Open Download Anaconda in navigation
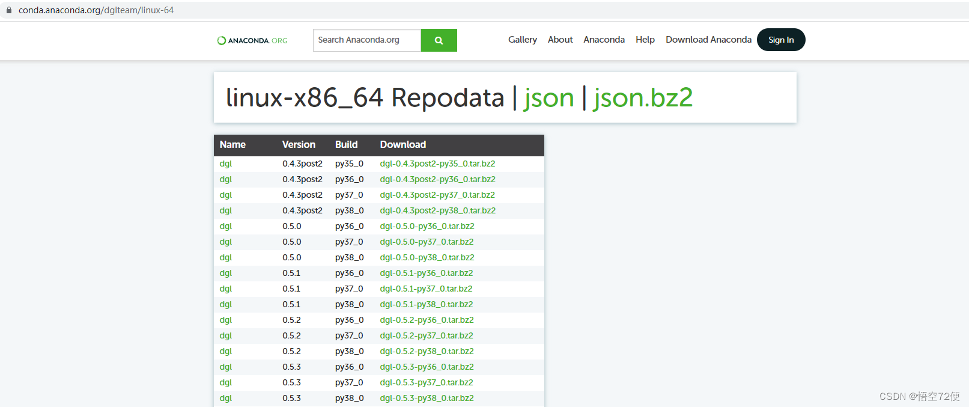Image resolution: width=969 pixels, height=407 pixels. [709, 40]
